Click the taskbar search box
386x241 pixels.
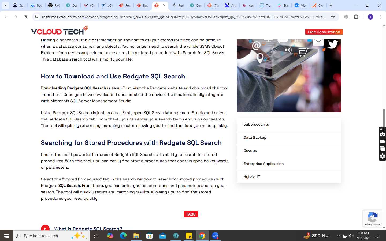coord(51,236)
